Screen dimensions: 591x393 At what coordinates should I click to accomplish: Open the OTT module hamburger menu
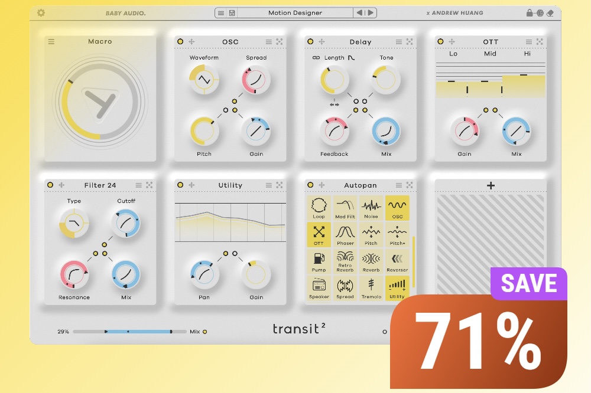pos(529,42)
